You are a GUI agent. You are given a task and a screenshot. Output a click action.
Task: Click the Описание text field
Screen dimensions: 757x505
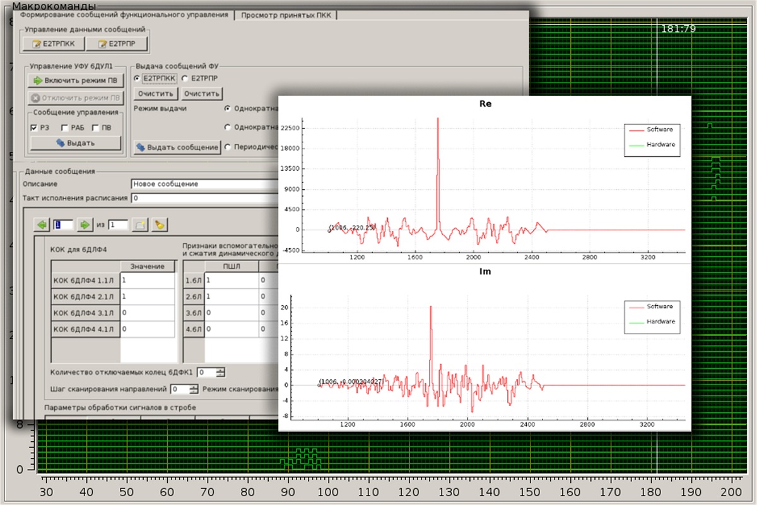click(204, 184)
